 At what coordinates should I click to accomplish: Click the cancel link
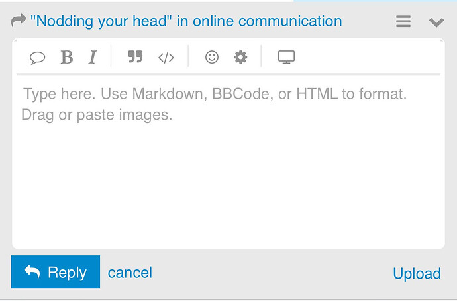point(130,272)
